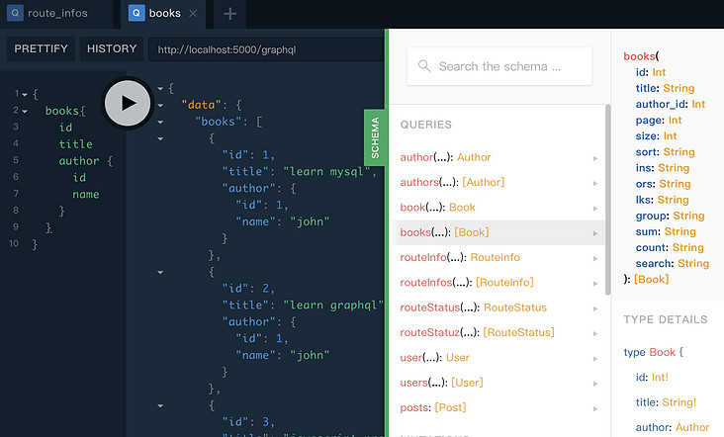Screen dimensions: 724x437
Task: Expand the author(...) query entry
Action: (445, 157)
